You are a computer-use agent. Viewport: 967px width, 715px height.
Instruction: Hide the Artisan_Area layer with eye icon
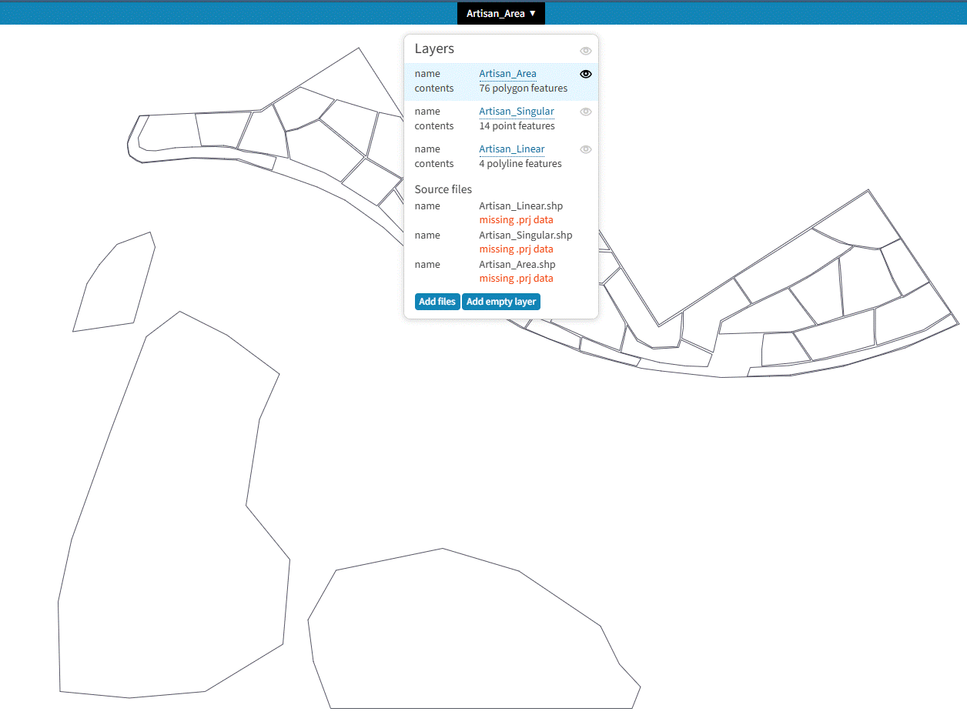click(x=585, y=74)
